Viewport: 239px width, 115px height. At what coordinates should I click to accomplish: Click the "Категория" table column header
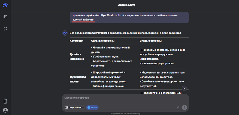click(77, 41)
